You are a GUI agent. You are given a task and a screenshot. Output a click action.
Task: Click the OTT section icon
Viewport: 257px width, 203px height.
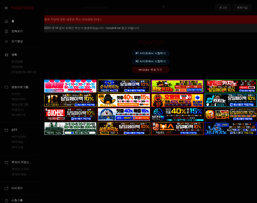(x=6, y=130)
